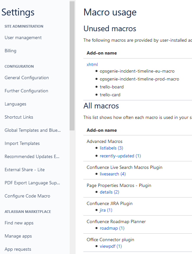Click trello-card list item
Screen dimensions: 192x254
110,95
